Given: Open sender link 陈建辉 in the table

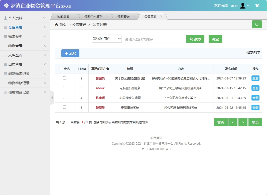Looking at the screenshot, I should (x=100, y=98).
